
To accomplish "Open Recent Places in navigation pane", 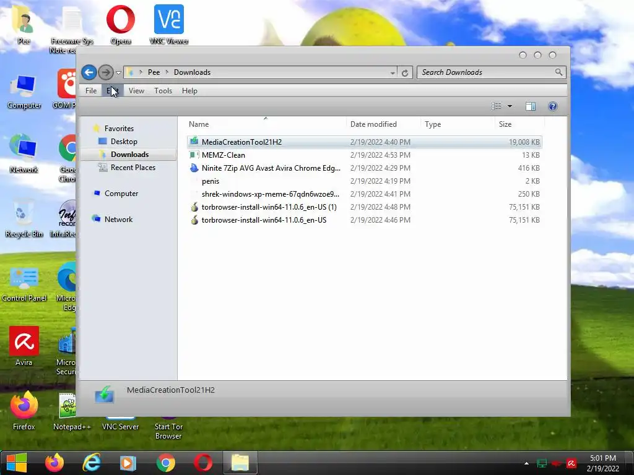I will coord(132,167).
